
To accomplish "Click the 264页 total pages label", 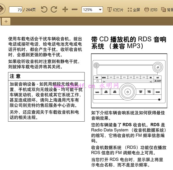I will click(x=31, y=10).
